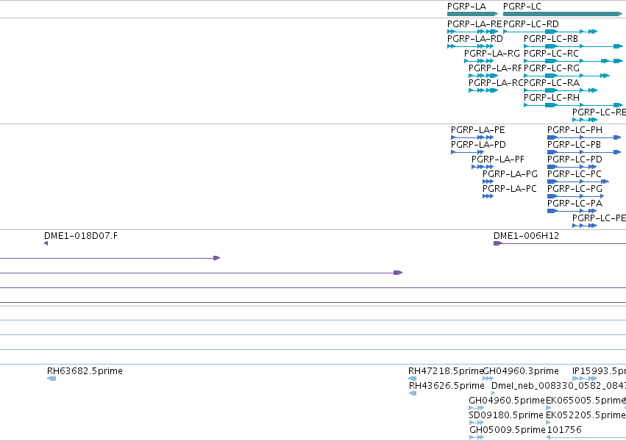Choose the PGRP-LA-PF protein

point(483,167)
